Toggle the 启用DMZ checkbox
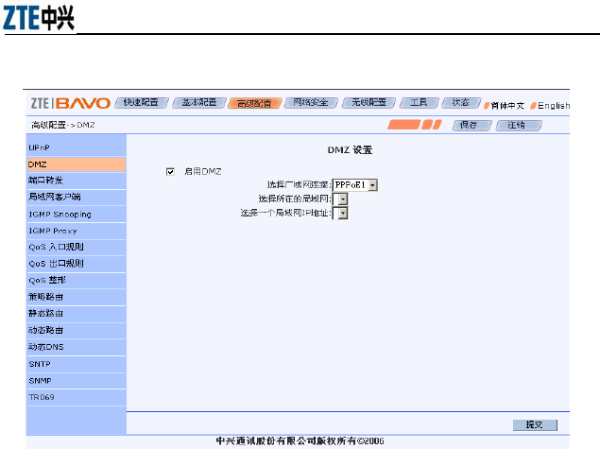The width and height of the screenshot is (600, 449). pos(170,171)
